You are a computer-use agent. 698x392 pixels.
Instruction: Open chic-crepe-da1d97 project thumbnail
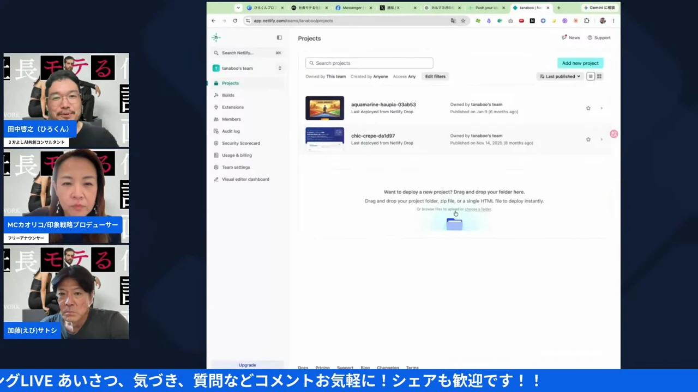pyautogui.click(x=324, y=139)
